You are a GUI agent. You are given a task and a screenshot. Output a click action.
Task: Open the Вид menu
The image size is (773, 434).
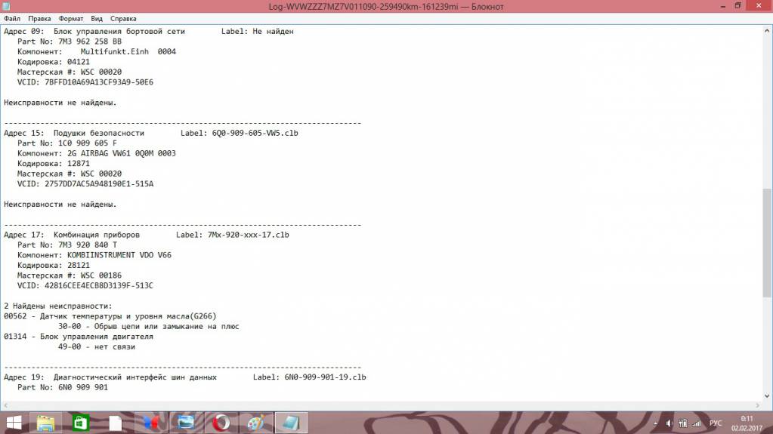[x=97, y=17]
